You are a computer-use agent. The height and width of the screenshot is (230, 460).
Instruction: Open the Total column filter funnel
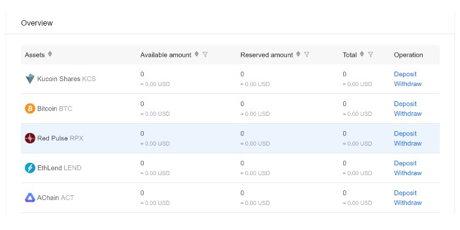[x=371, y=54]
